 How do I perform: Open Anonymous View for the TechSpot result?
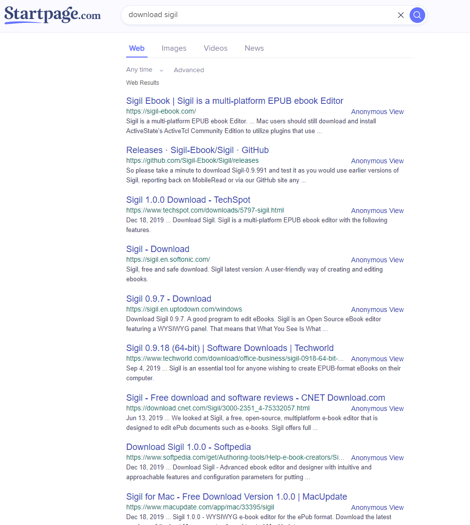pyautogui.click(x=377, y=211)
